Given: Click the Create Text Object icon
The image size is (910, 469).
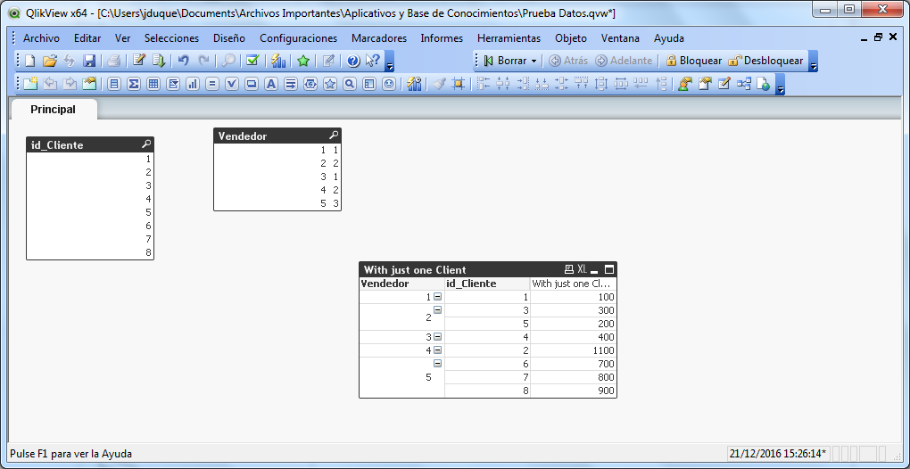Looking at the screenshot, I should pos(270,84).
